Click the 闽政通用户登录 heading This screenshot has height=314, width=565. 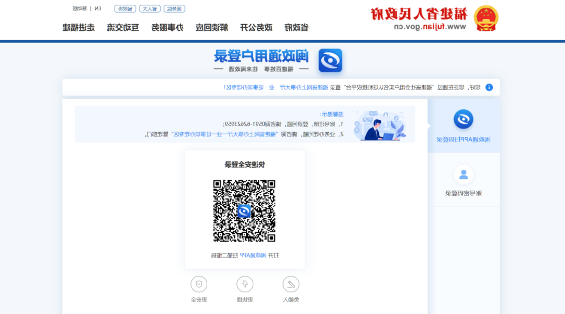261,56
